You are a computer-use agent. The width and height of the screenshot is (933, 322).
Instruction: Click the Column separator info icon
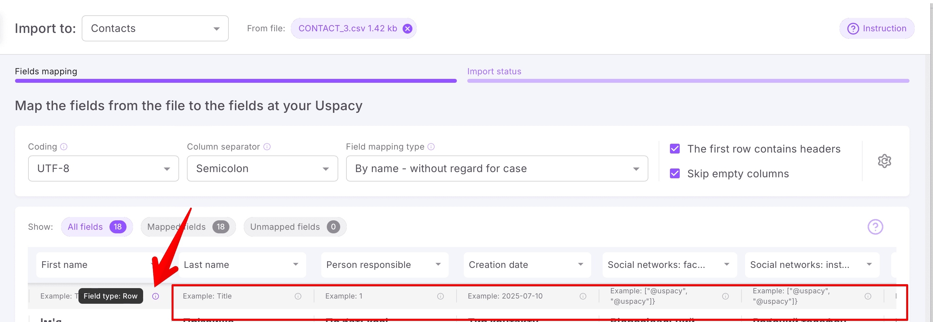267,147
